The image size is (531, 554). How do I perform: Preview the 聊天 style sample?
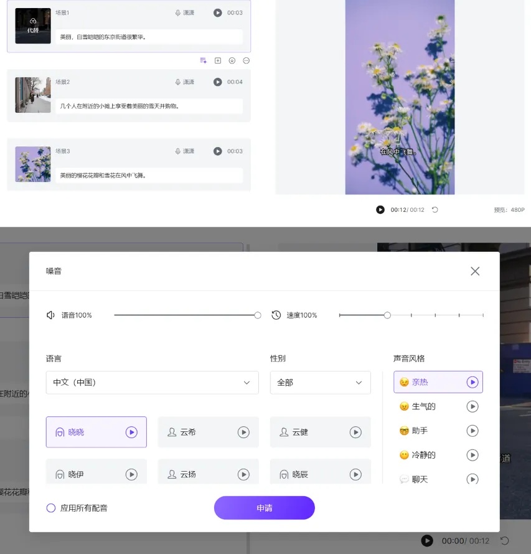(472, 479)
